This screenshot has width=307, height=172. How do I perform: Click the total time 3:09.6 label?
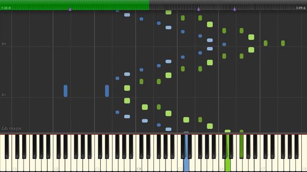301,8
